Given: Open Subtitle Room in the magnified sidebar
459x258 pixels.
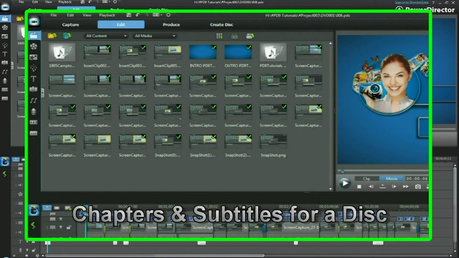Looking at the screenshot, I should pos(33,133).
